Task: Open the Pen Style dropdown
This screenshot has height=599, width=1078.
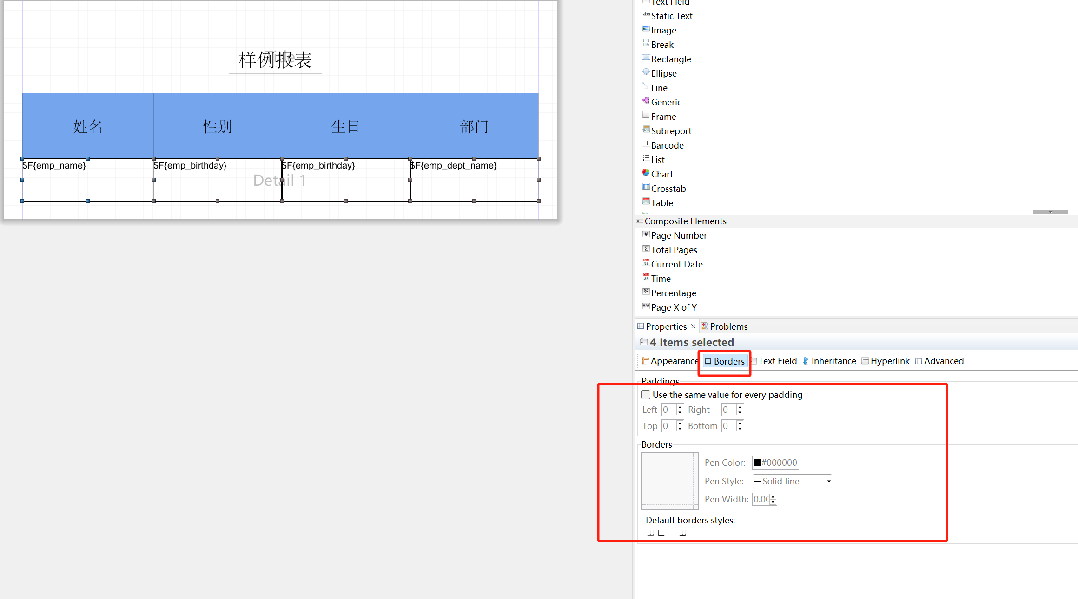Action: click(x=828, y=482)
